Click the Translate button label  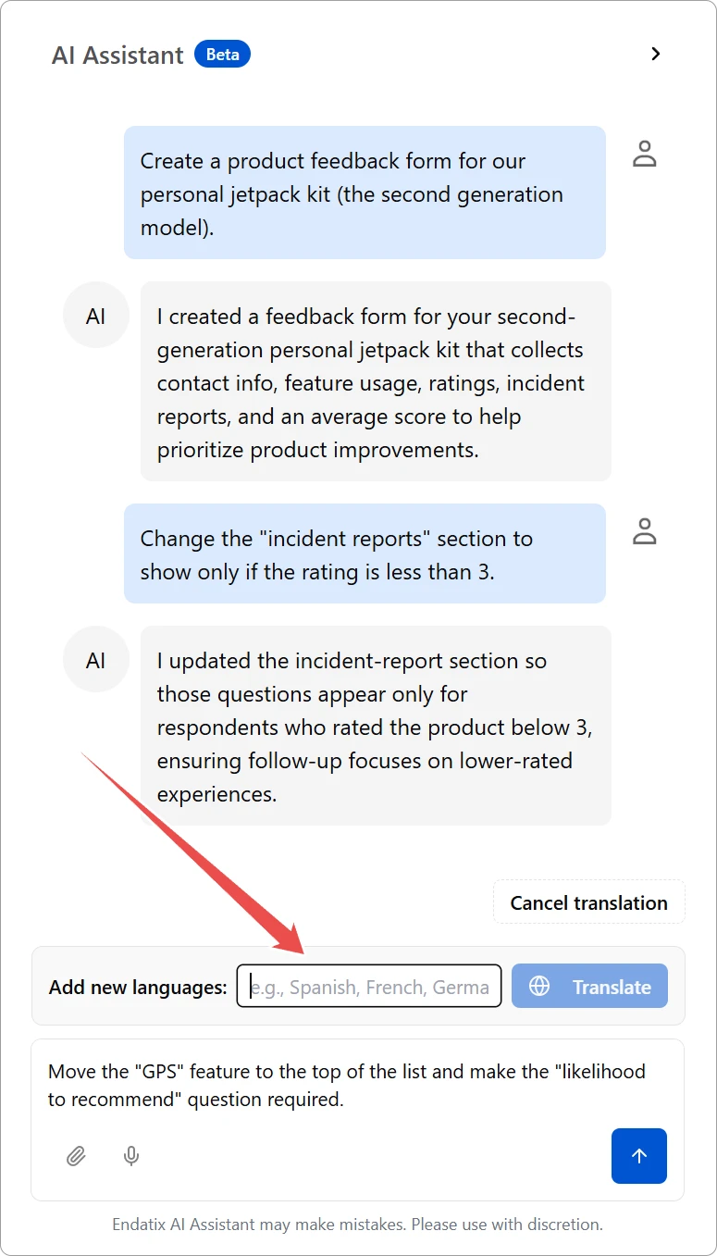tap(612, 987)
